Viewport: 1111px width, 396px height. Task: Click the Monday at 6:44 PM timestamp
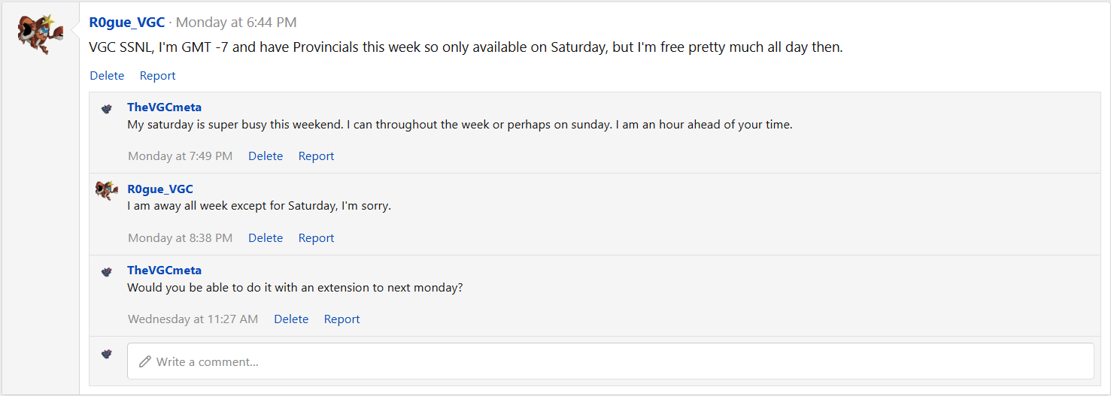point(236,23)
